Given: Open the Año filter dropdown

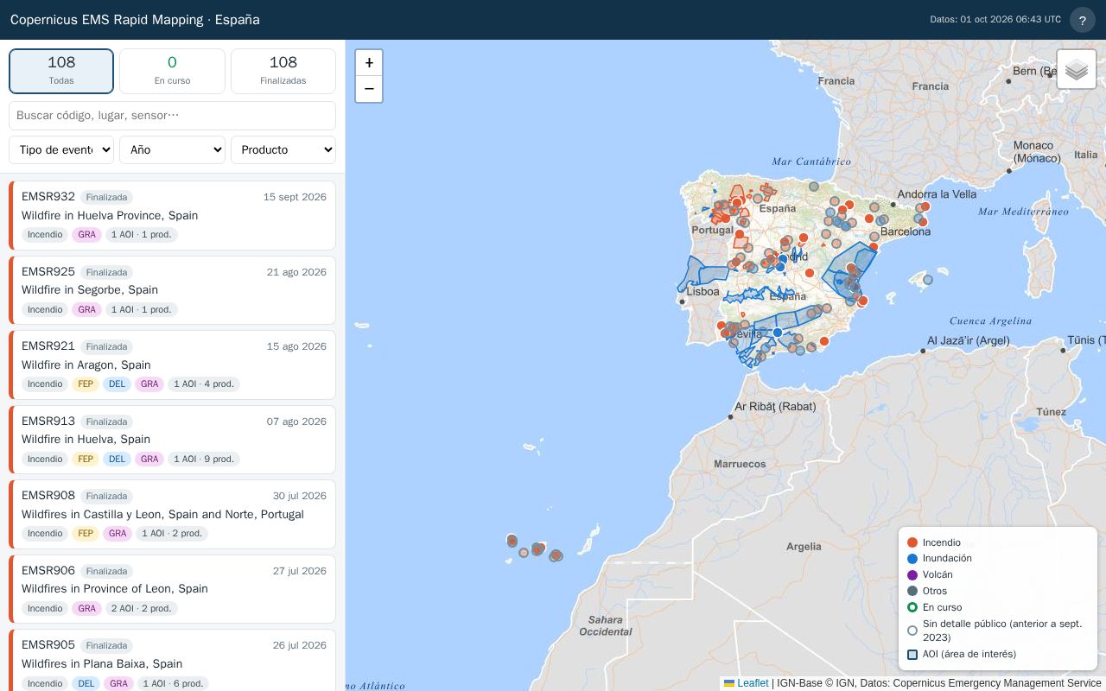Looking at the screenshot, I should point(172,149).
